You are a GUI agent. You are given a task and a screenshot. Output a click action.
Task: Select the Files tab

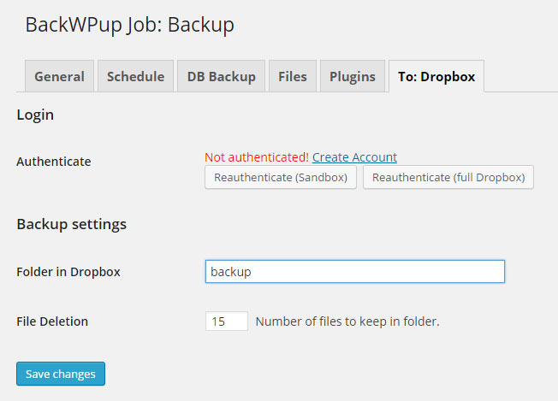(x=293, y=76)
